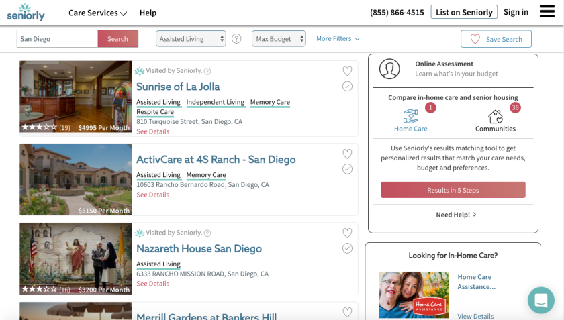Open the Max Budget dropdown
Image resolution: width=564 pixels, height=320 pixels.
coord(279,38)
